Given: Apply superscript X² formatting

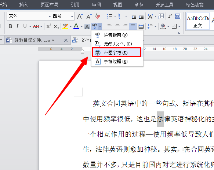Looking at the screenshot, I should 48,26.
